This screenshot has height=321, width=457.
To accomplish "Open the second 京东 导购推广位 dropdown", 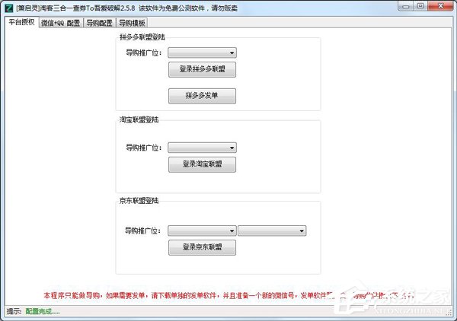I will (272, 230).
